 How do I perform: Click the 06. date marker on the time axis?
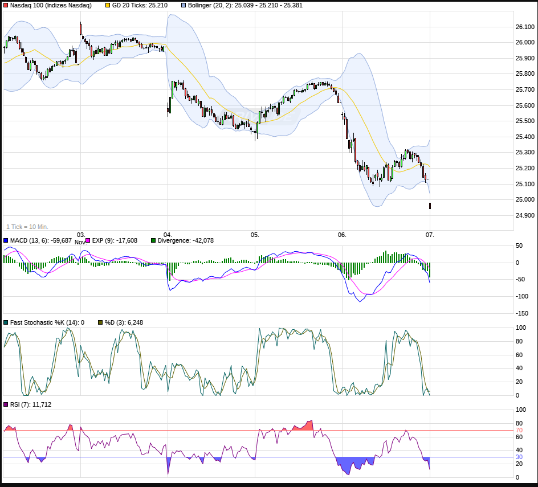pyautogui.click(x=342, y=235)
